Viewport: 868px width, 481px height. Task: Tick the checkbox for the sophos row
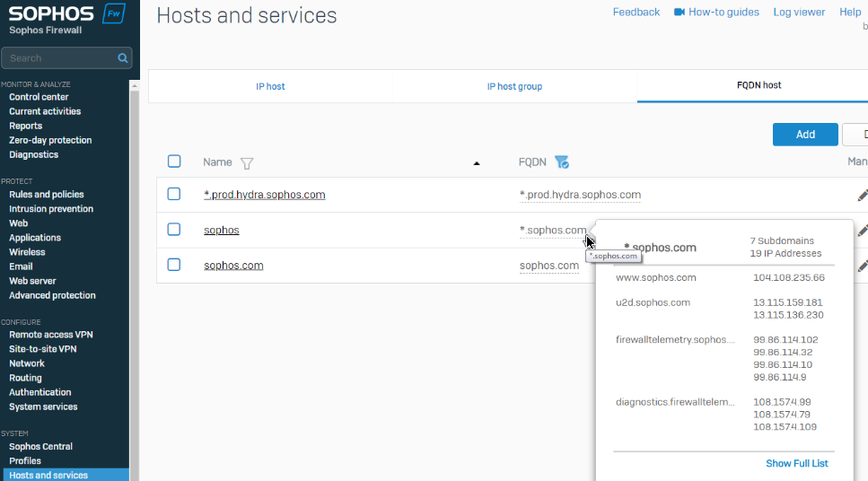pos(174,229)
